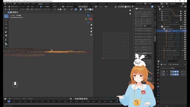190x107 pixels.
Task: Click the 3D viewport zoom magnifier icon
Action: [91, 25]
